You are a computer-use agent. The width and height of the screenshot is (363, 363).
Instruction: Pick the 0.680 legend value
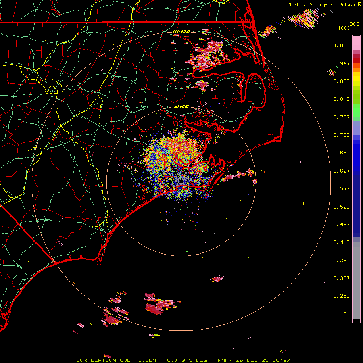pos(342,153)
